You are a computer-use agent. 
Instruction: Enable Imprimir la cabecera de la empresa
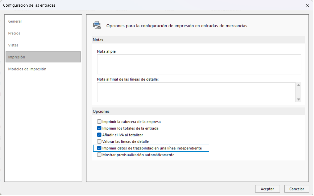(x=99, y=122)
